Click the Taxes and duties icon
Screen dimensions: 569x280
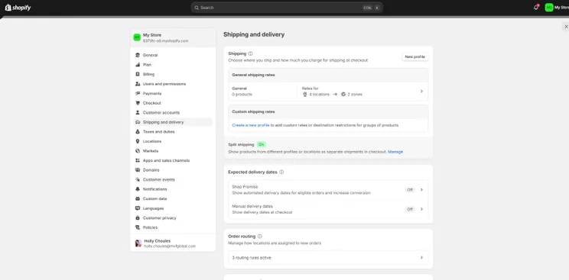(138, 132)
